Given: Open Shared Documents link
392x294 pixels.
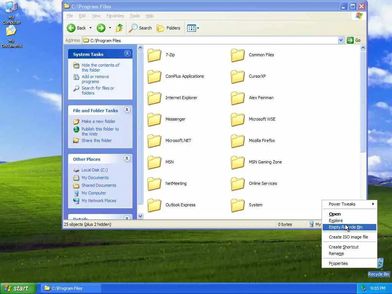Looking at the screenshot, I should click(99, 185).
